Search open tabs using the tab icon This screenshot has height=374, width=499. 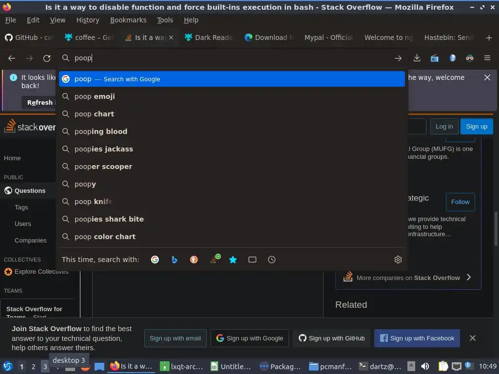pos(252,260)
